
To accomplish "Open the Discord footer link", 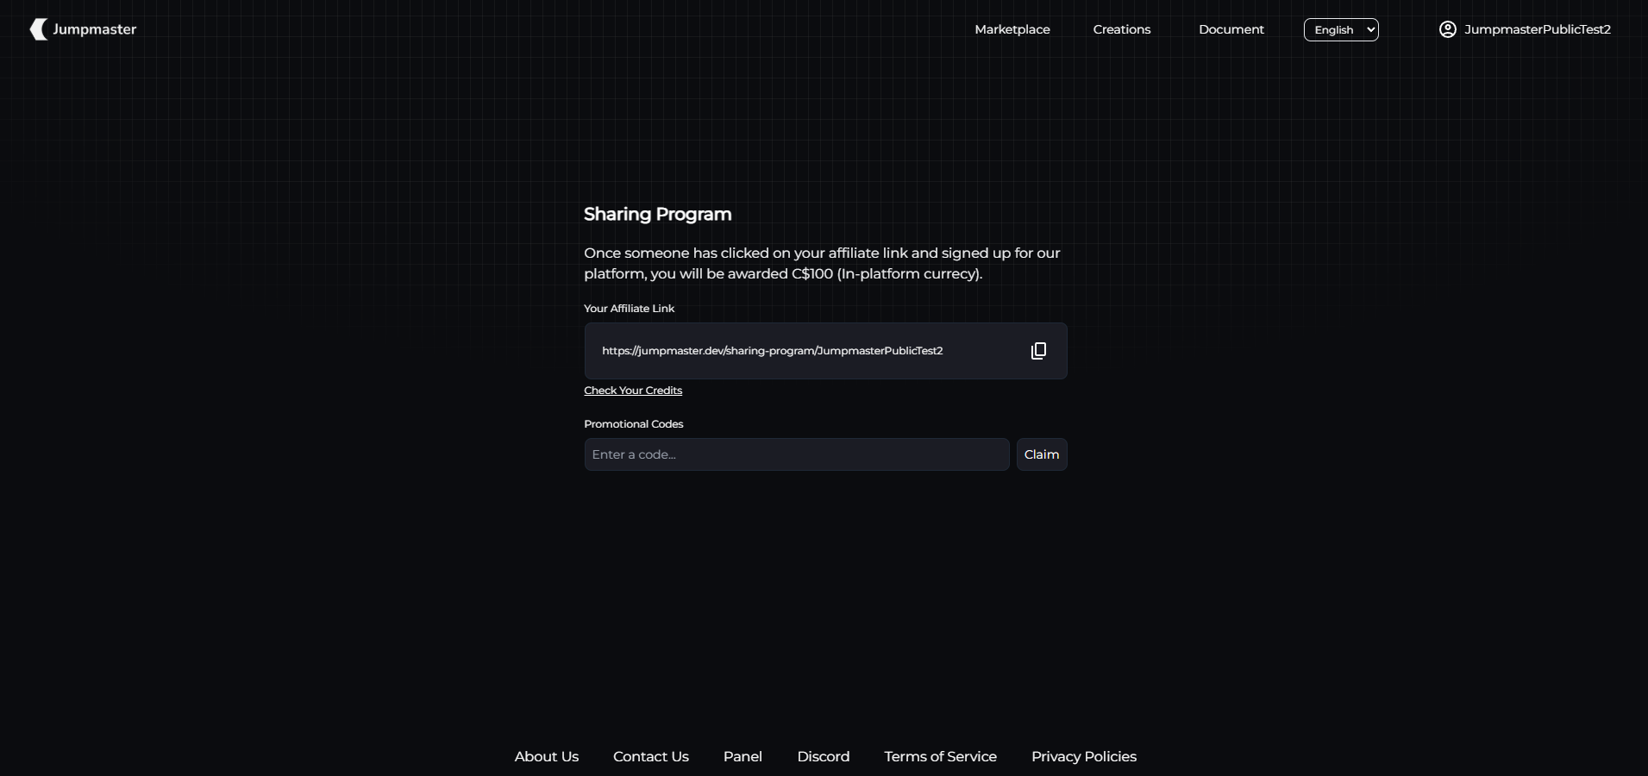I will pos(823,756).
